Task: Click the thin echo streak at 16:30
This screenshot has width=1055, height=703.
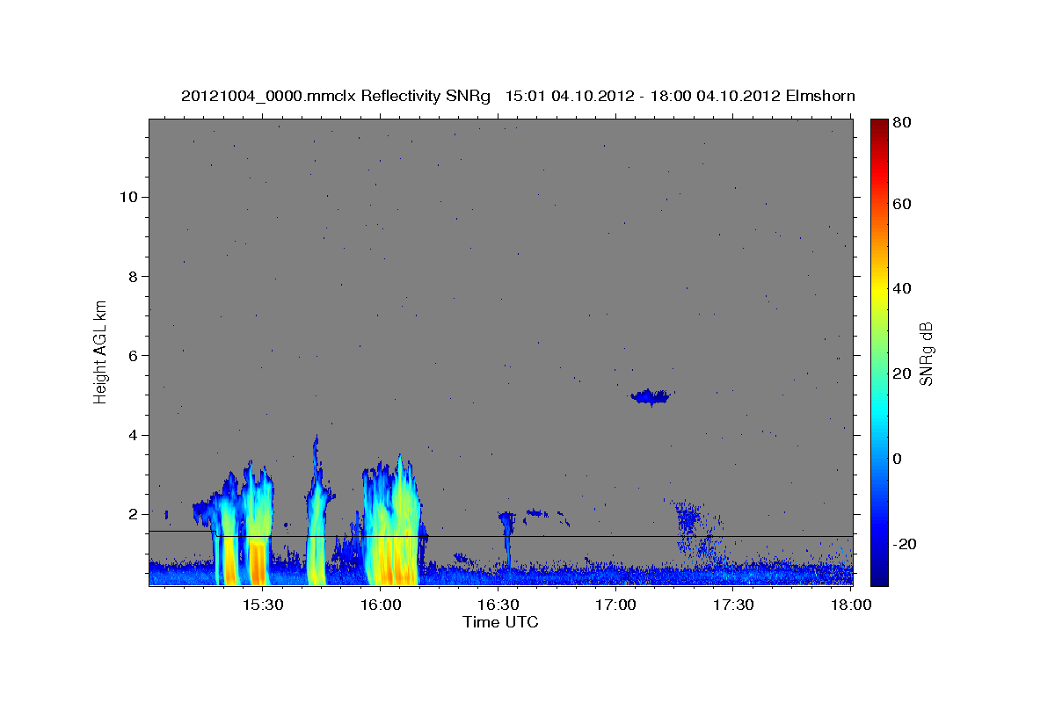Action: coord(506,542)
